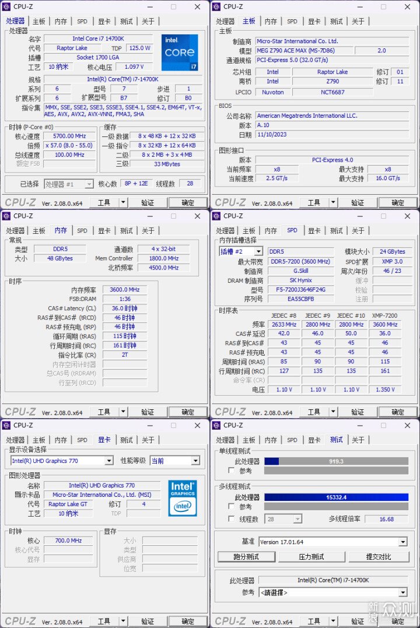Click the name field Intel Core i7 14700K
The height and width of the screenshot is (628, 420).
[x=98, y=39]
